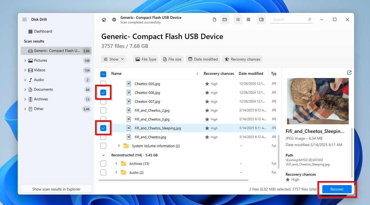
Task: Switch to flat file view without folders
Action: tap(214, 19)
